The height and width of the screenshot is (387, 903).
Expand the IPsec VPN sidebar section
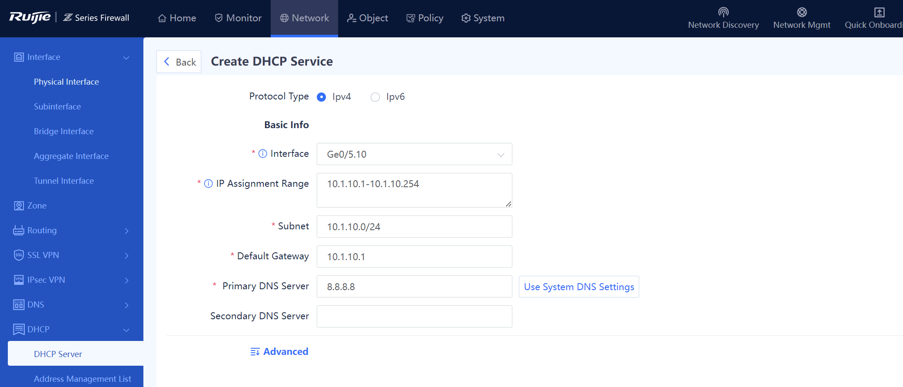pyautogui.click(x=127, y=280)
